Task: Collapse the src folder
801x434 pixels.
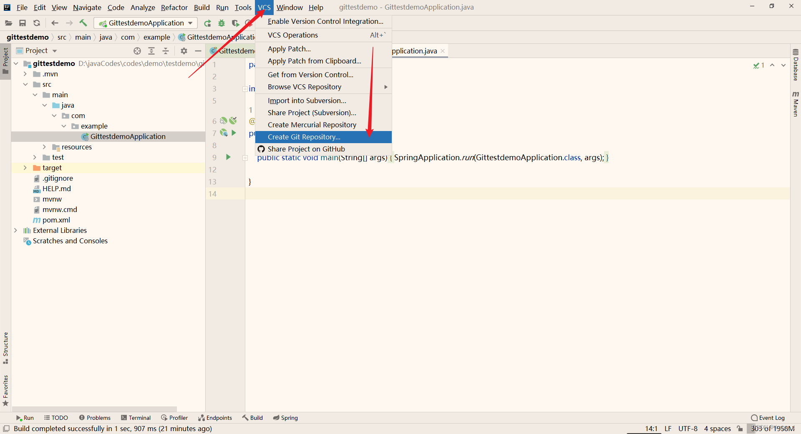Action: tap(25, 84)
